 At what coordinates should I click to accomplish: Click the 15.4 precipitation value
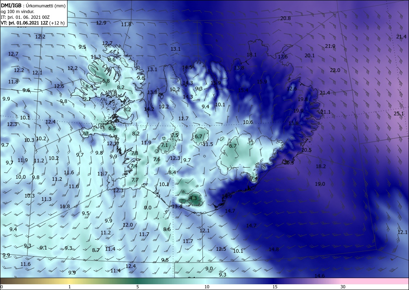point(243,90)
